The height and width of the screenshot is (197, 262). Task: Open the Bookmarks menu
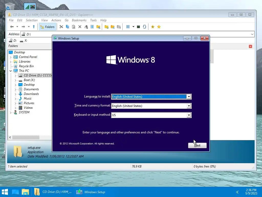click(x=79, y=20)
